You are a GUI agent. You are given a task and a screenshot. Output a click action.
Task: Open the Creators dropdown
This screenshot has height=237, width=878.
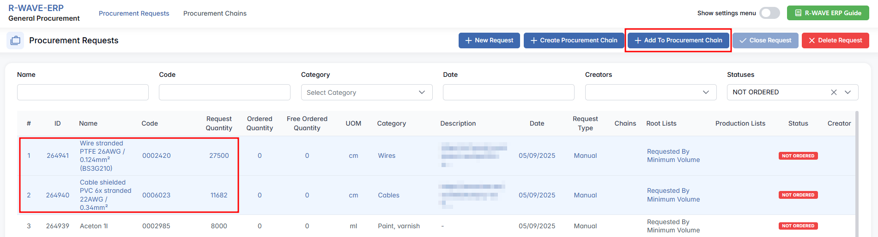(x=650, y=92)
